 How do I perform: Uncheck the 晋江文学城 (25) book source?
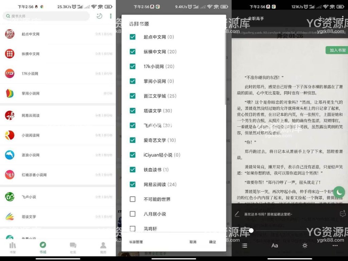pos(133,96)
